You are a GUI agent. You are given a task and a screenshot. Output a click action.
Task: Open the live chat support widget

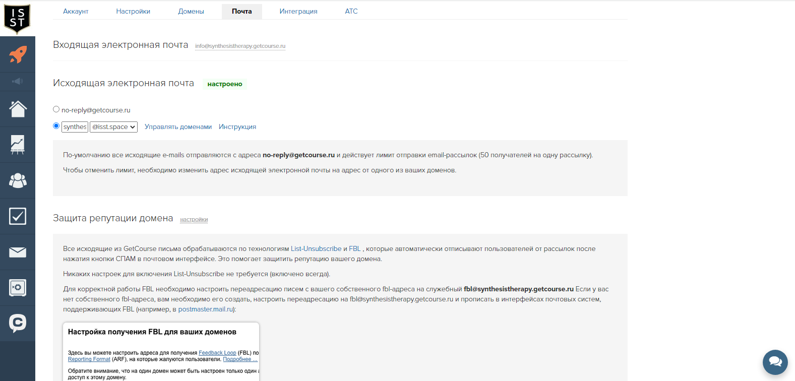coord(775,362)
